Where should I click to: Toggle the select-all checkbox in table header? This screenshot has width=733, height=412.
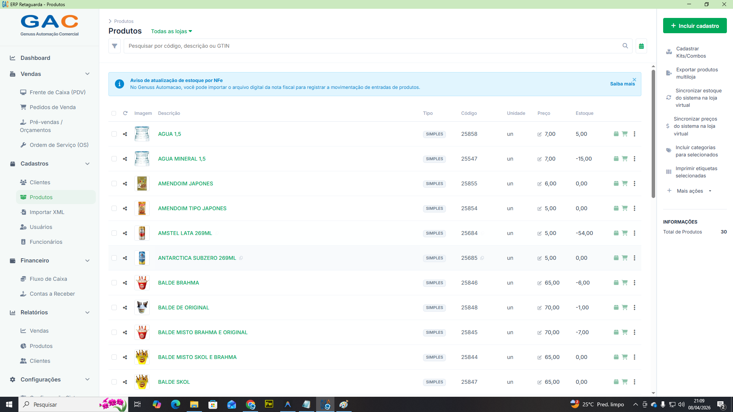point(114,113)
